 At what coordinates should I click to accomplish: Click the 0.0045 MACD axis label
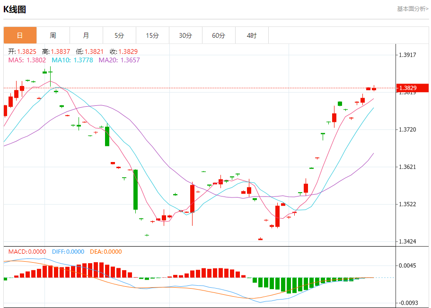click(x=407, y=265)
